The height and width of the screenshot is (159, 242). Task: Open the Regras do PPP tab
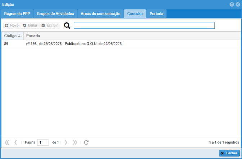tap(17, 14)
